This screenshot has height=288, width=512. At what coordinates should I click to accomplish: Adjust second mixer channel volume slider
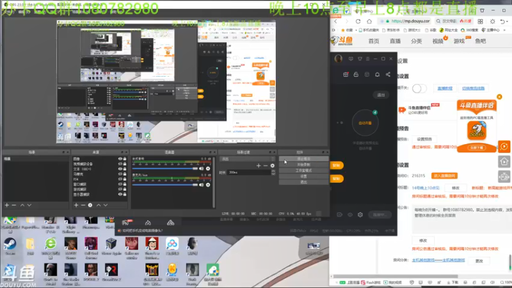tap(165, 185)
